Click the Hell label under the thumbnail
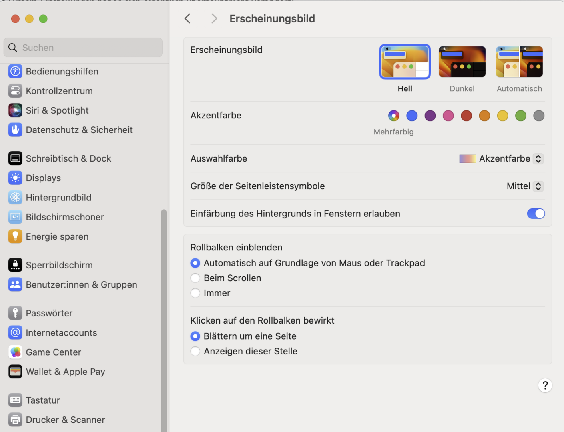564x432 pixels. (x=405, y=89)
